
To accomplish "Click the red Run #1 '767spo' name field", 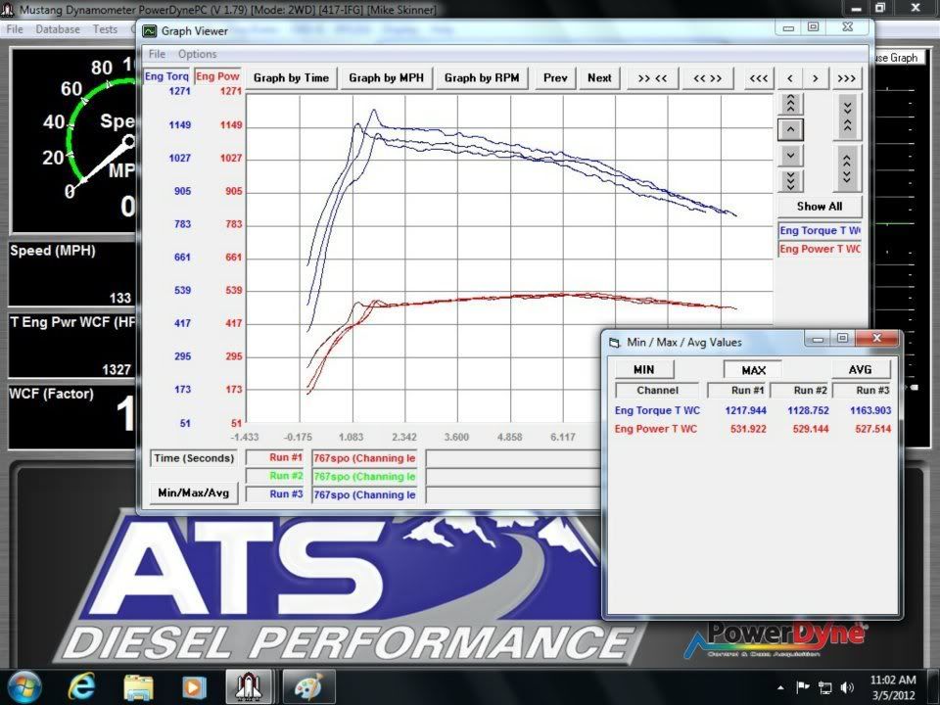I will tap(364, 458).
